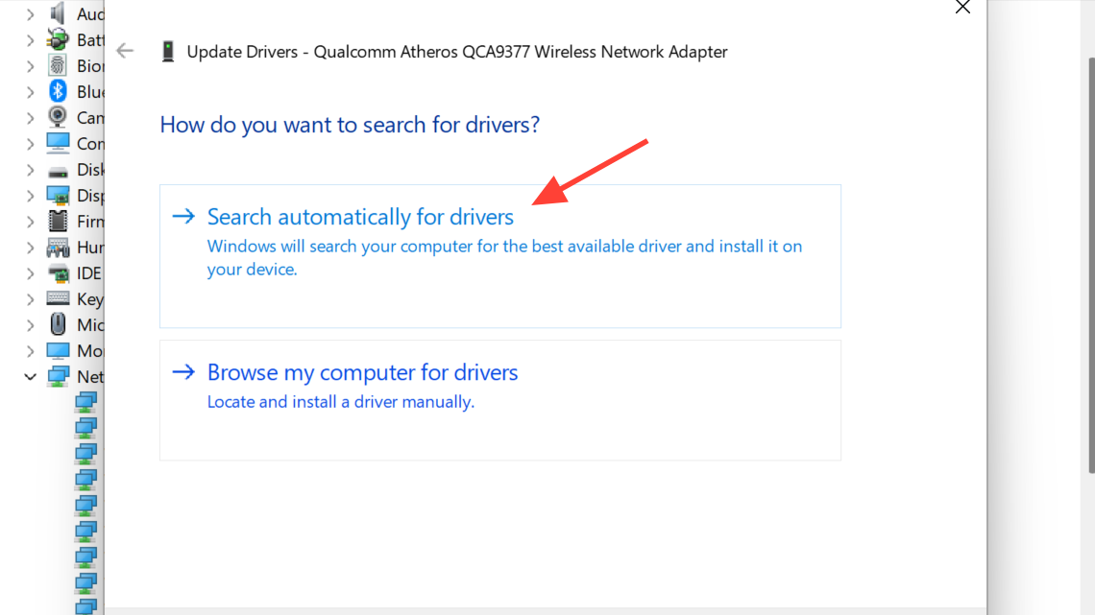
Task: Click the 'Bat' tree label
Action: 90,40
